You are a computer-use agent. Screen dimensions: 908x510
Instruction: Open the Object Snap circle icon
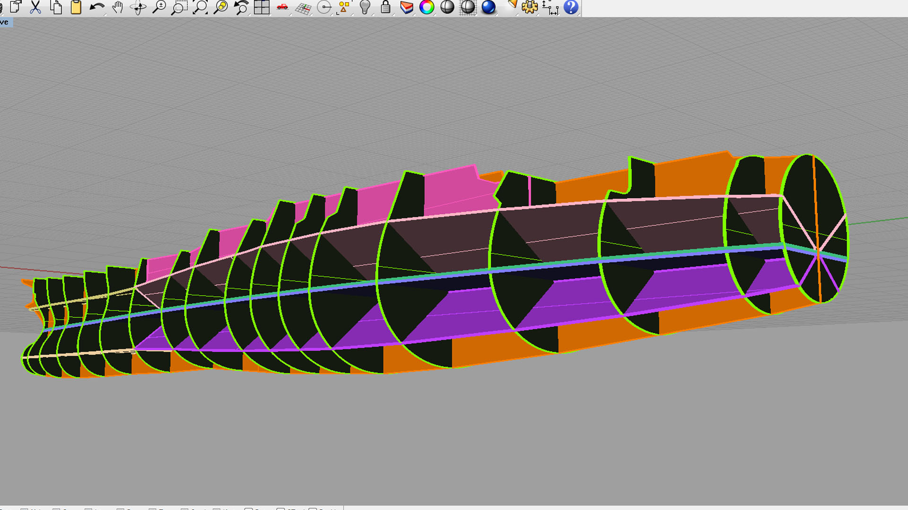click(x=324, y=7)
